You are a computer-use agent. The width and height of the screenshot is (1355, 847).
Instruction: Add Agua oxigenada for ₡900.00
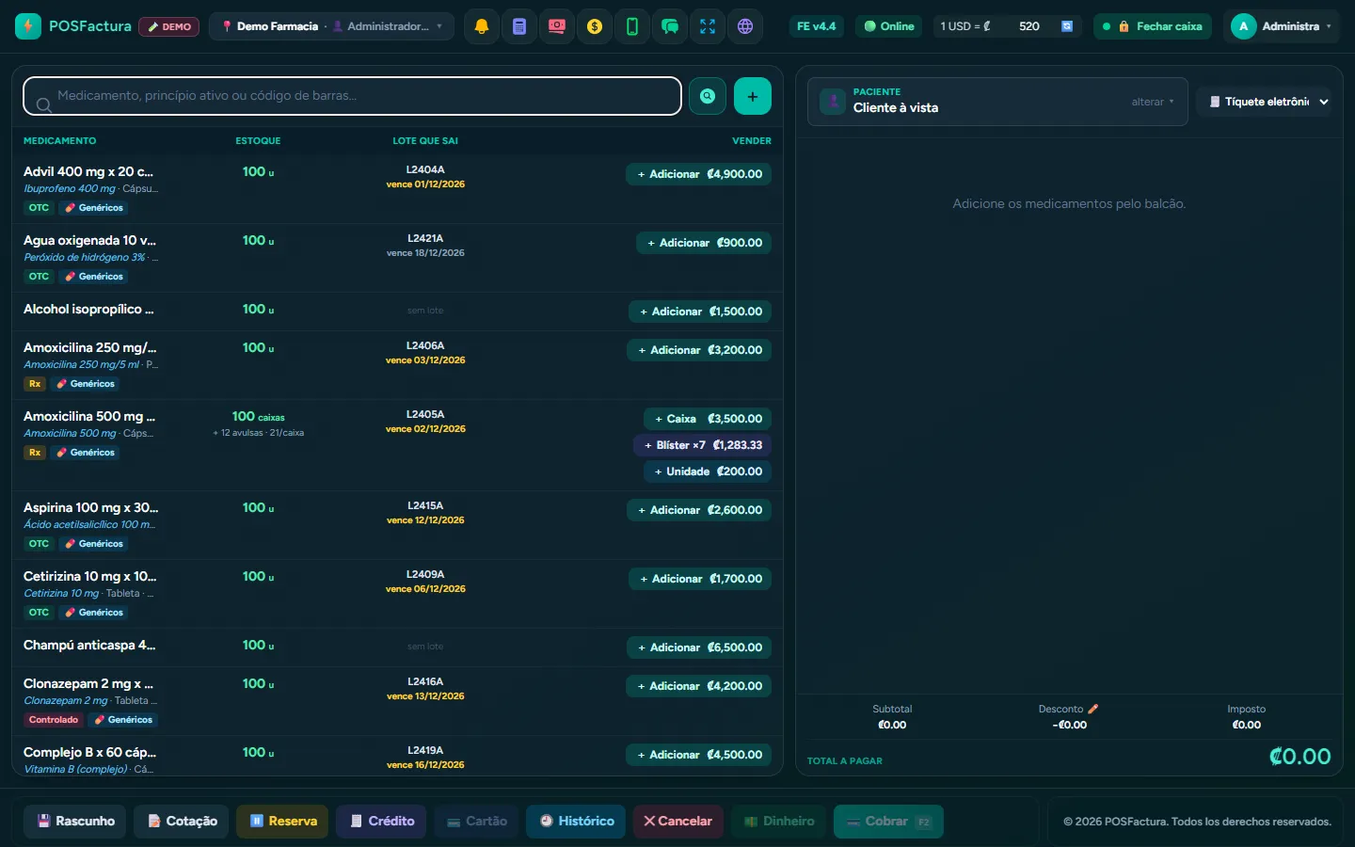[x=704, y=243]
